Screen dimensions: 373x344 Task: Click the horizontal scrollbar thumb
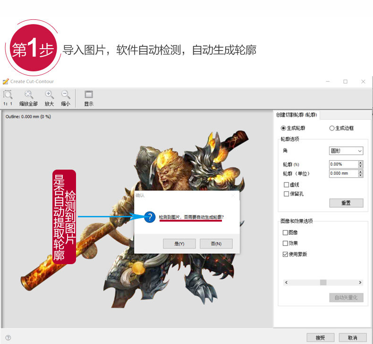click(x=323, y=283)
